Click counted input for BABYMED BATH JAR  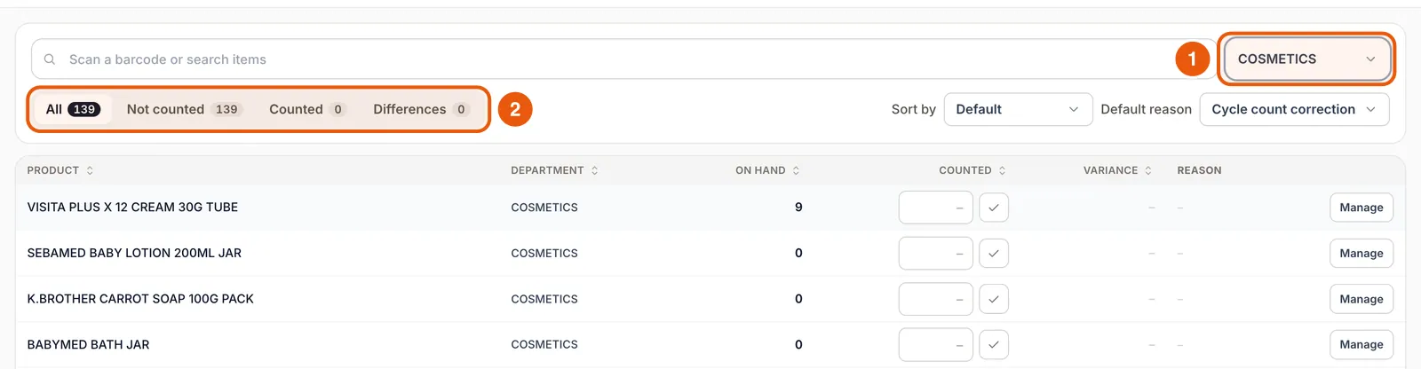point(936,344)
